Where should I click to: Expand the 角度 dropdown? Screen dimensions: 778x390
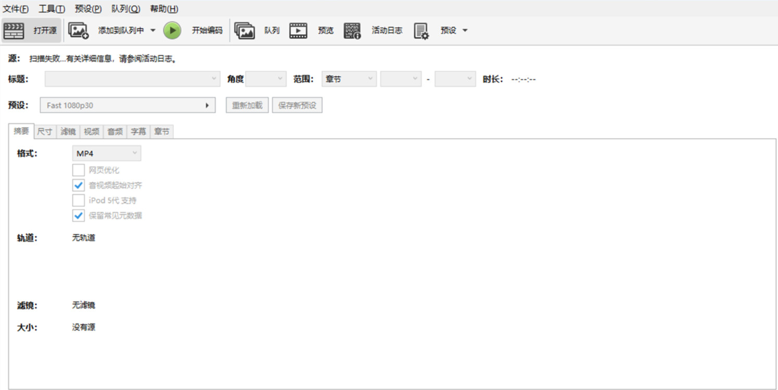coord(266,79)
